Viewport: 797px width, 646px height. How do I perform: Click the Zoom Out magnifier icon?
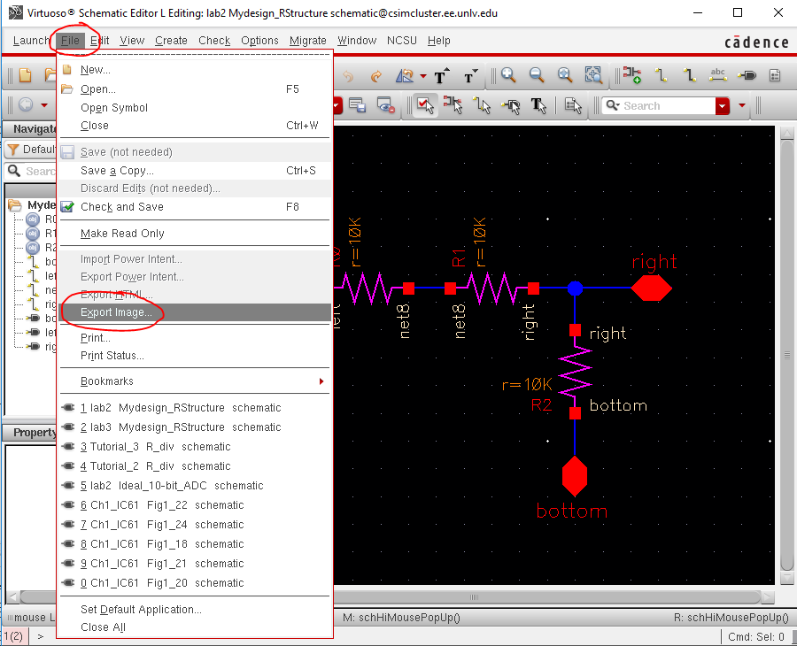point(537,75)
